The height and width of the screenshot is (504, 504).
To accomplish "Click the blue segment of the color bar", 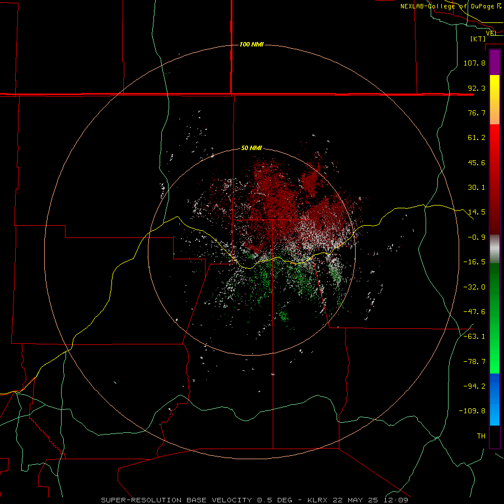I will coord(494,399).
